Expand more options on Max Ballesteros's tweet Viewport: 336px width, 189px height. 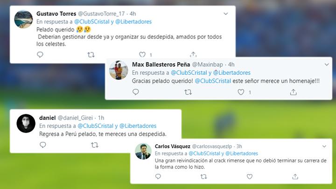point(327,64)
